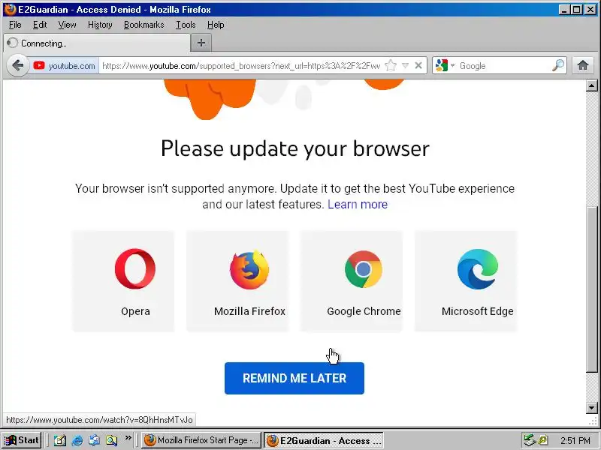This screenshot has width=601, height=450.
Task: Click the Microsoft Edge label
Action: (x=478, y=311)
